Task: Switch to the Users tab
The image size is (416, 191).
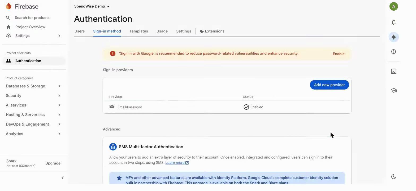Action: (80, 31)
